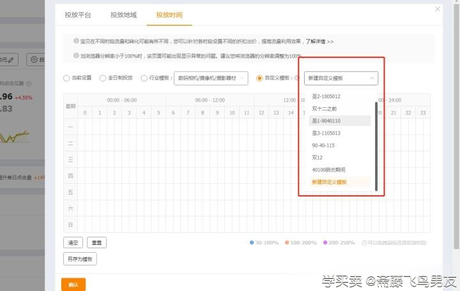Choose orange 新建自定义模板 option in the list
The image size is (460, 291).
coord(340,182)
